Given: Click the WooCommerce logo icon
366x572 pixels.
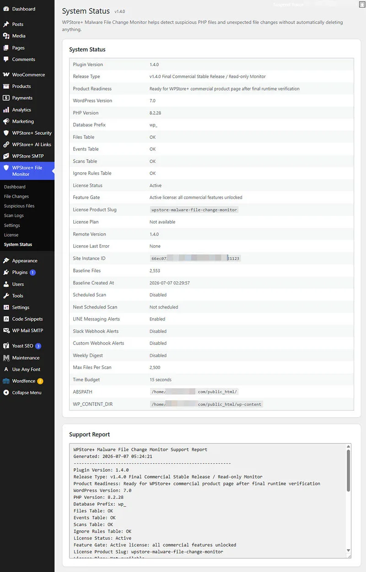Looking at the screenshot, I should click(x=6, y=75).
